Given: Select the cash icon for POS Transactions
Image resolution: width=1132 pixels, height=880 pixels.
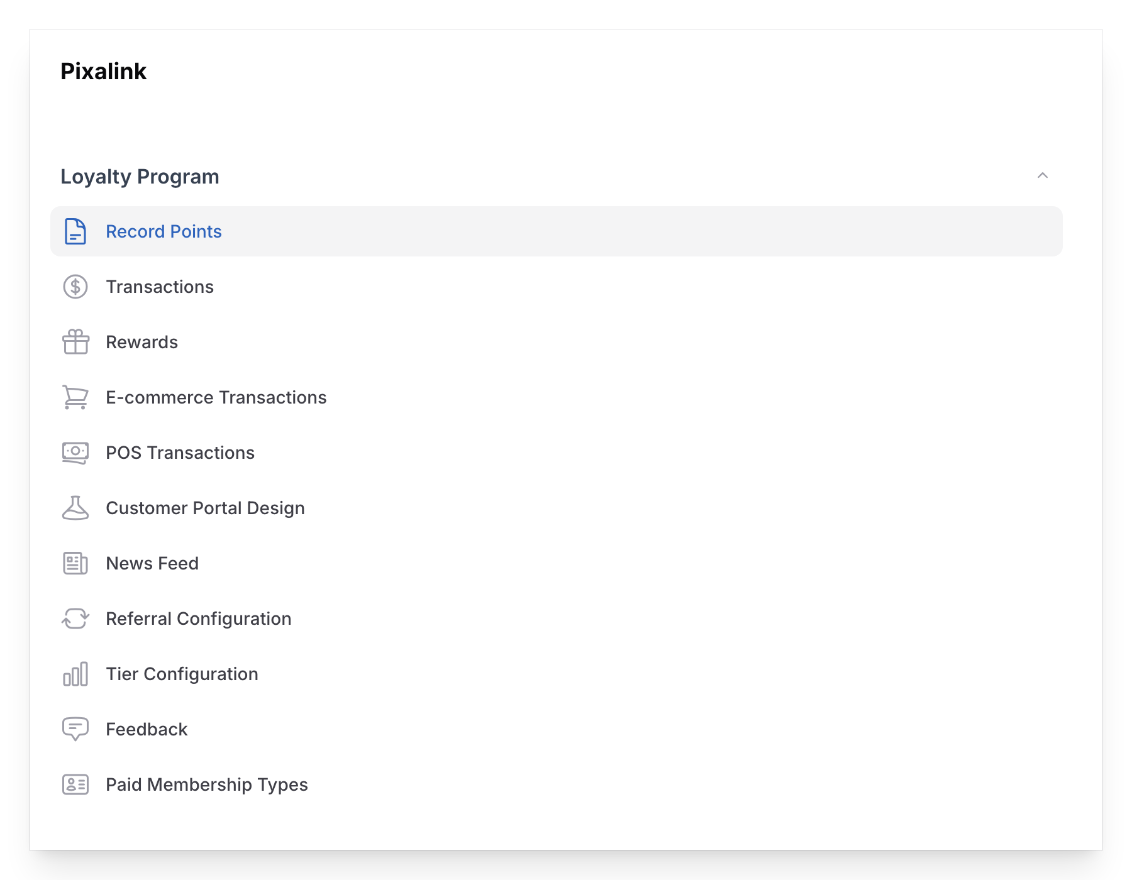Looking at the screenshot, I should pyautogui.click(x=75, y=453).
